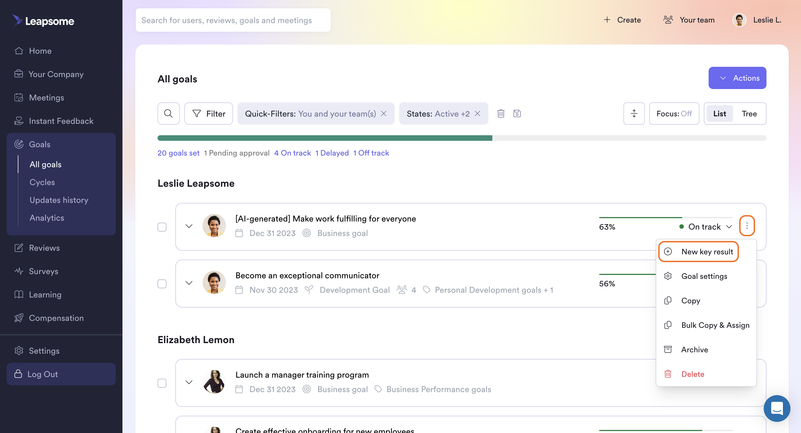This screenshot has height=433, width=801.
Task: Click Leslie's avatar on Make work fulfilling goal
Action: (x=214, y=226)
